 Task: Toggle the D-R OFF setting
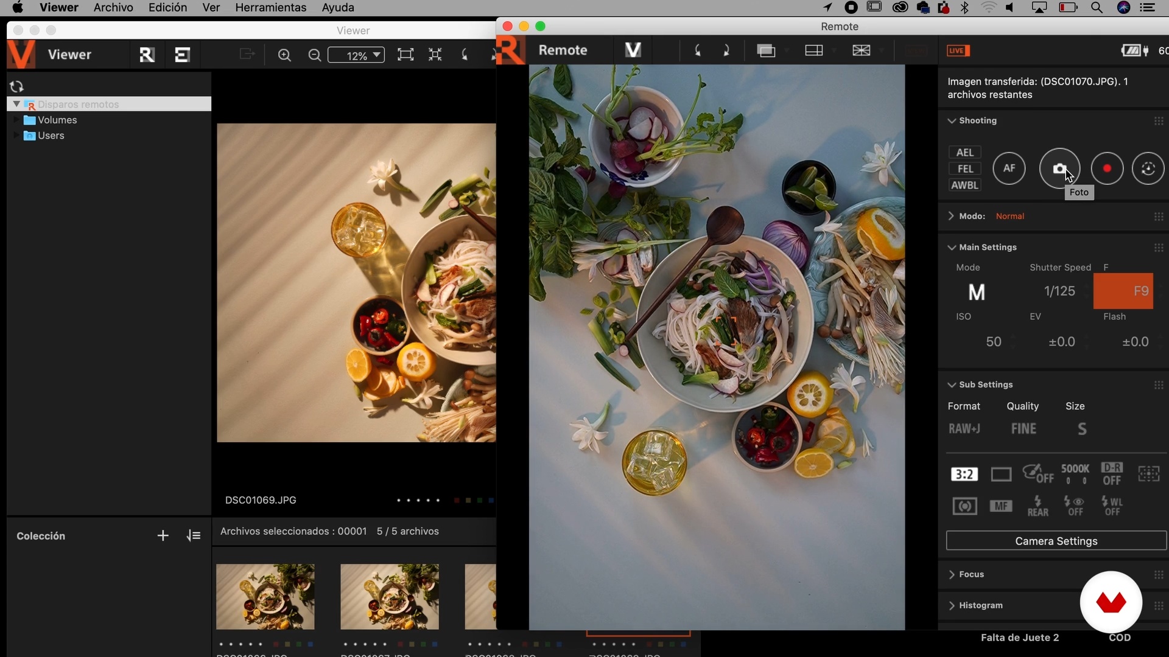1112,474
